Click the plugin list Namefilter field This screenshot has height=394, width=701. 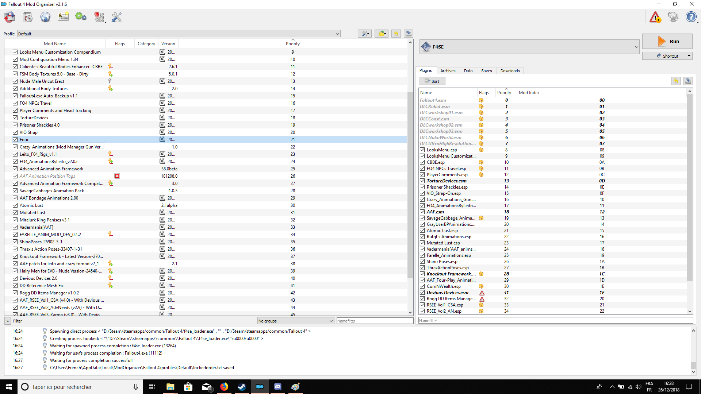point(555,321)
